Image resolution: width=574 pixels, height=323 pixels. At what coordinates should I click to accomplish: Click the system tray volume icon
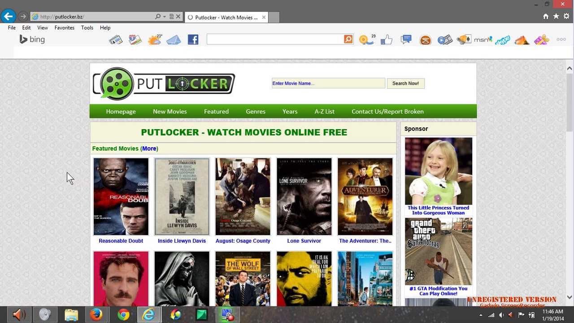501,315
